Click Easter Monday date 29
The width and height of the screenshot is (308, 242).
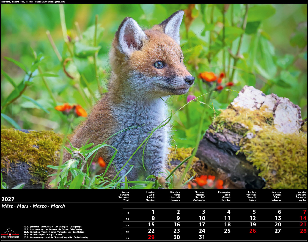[151, 237]
